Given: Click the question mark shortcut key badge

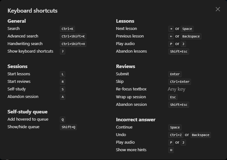Looking at the screenshot, I should 63,51.
